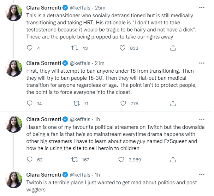Open more options on 21m tweet
The width and height of the screenshot is (214, 196).
pos(201,63)
